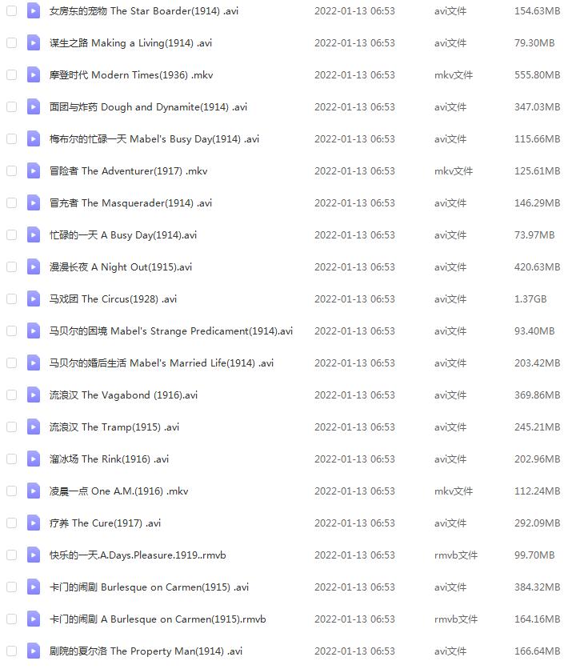Open The Rink(1916) .avi file name
Viewport: 584px width, 669px height.
coord(110,459)
